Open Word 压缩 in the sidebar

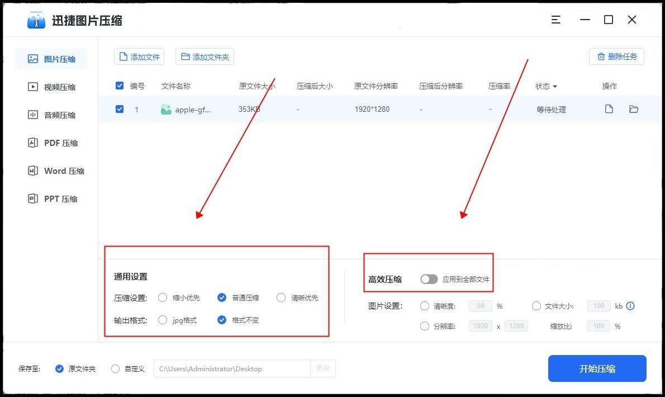click(55, 171)
